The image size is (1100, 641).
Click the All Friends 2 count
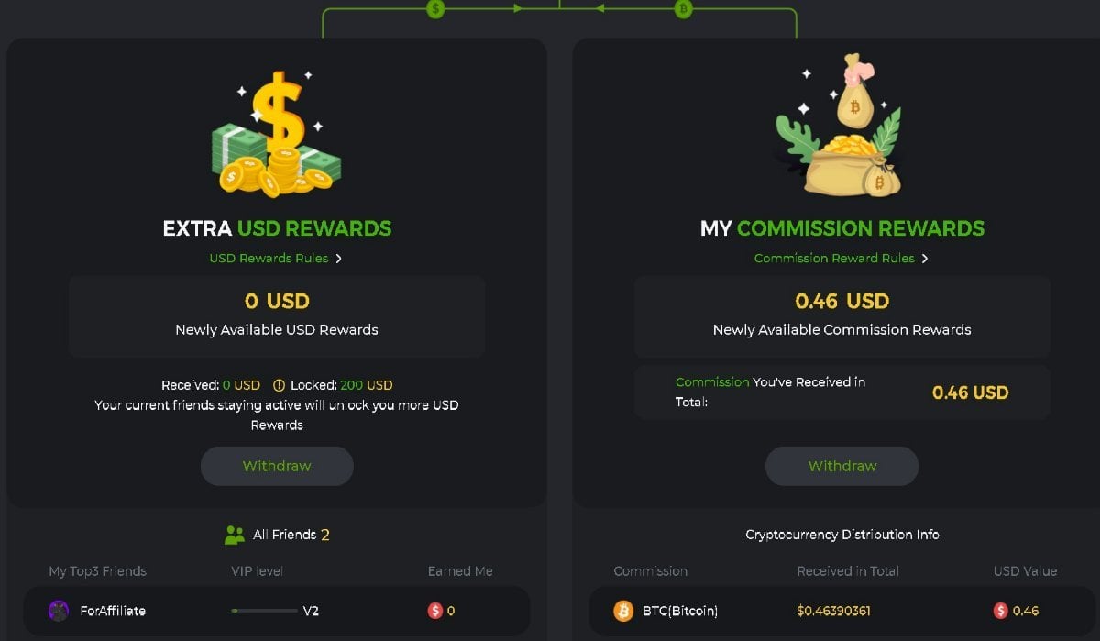point(325,535)
